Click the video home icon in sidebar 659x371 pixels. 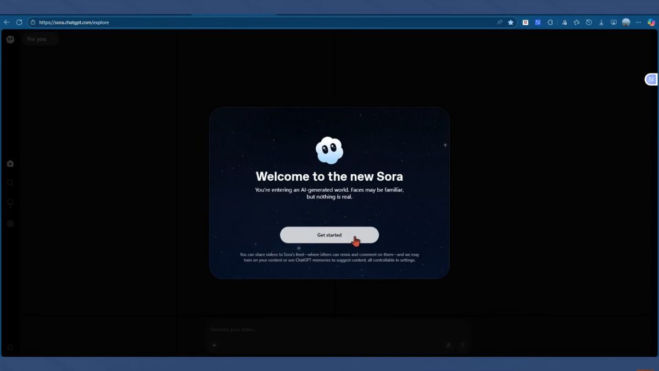(x=10, y=164)
